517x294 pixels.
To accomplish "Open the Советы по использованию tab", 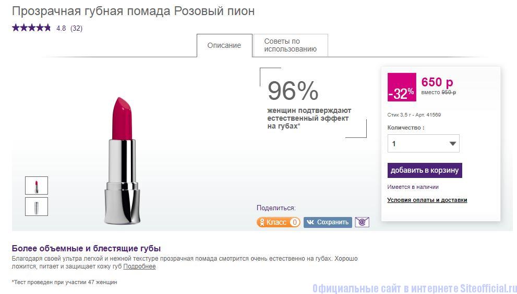I will [x=290, y=45].
